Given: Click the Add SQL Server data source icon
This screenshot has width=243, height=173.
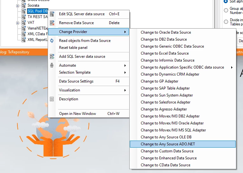Looking at the screenshot, I should 52,57.
